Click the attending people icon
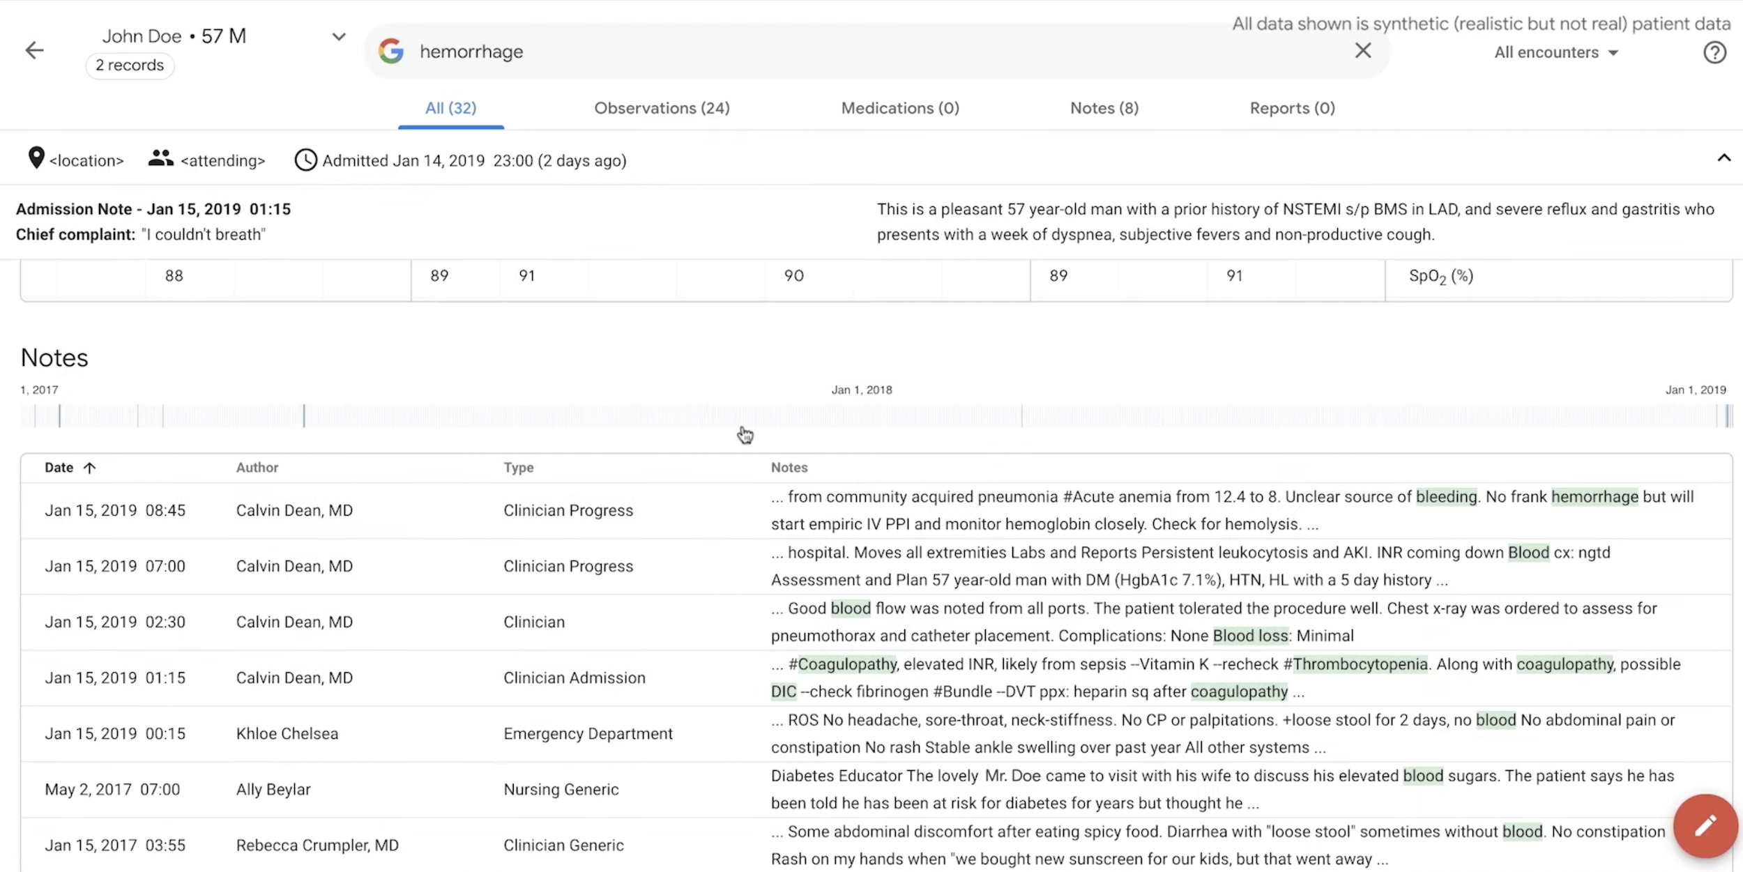1743x872 pixels. tap(160, 159)
